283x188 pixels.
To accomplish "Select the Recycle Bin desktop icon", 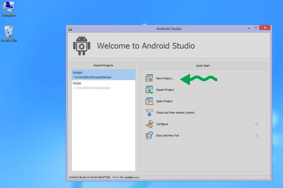I will coord(9,34).
